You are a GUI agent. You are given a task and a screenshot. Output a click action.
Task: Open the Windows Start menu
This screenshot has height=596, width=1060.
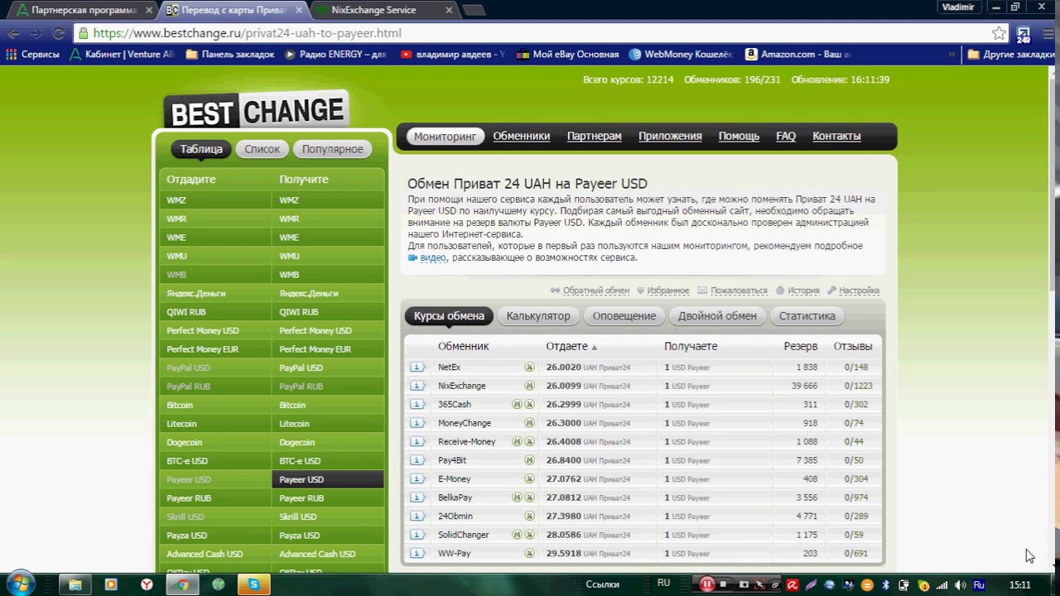tap(20, 584)
